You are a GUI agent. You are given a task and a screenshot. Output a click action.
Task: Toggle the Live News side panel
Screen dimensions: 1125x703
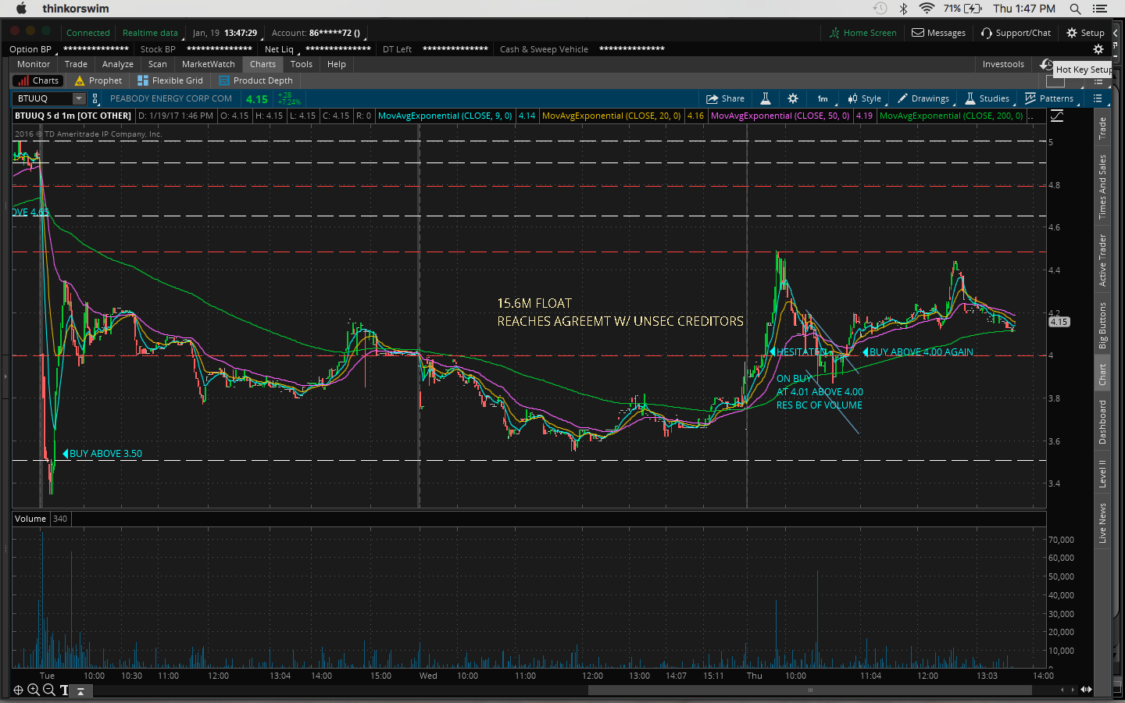click(1102, 523)
